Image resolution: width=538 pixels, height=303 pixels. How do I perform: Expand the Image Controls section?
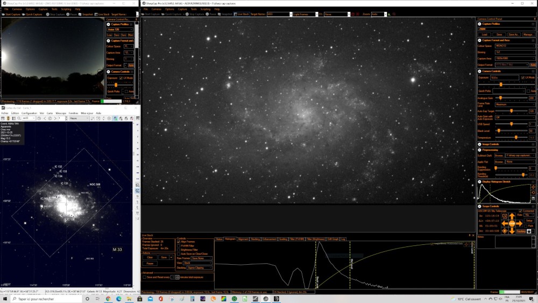click(480, 144)
